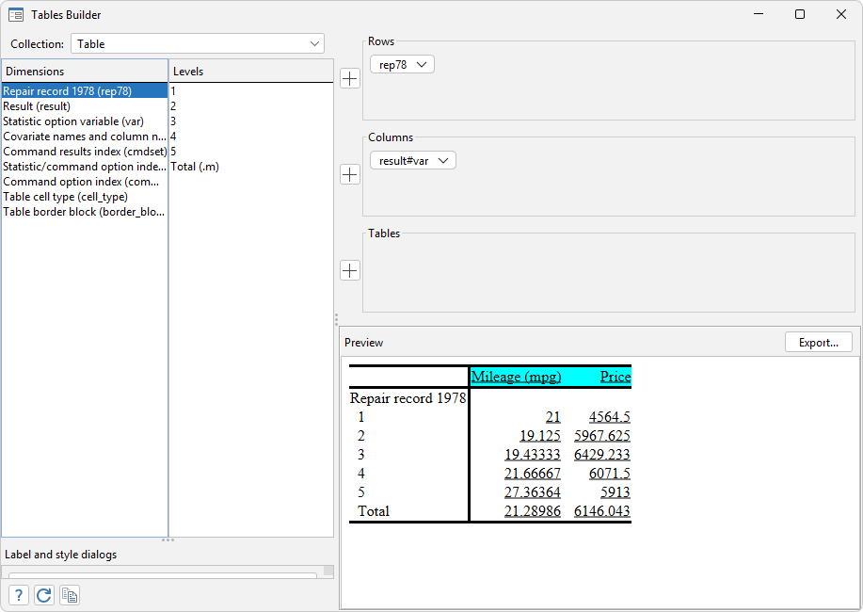Select the Total (.m) level
The height and width of the screenshot is (612, 863).
click(192, 166)
